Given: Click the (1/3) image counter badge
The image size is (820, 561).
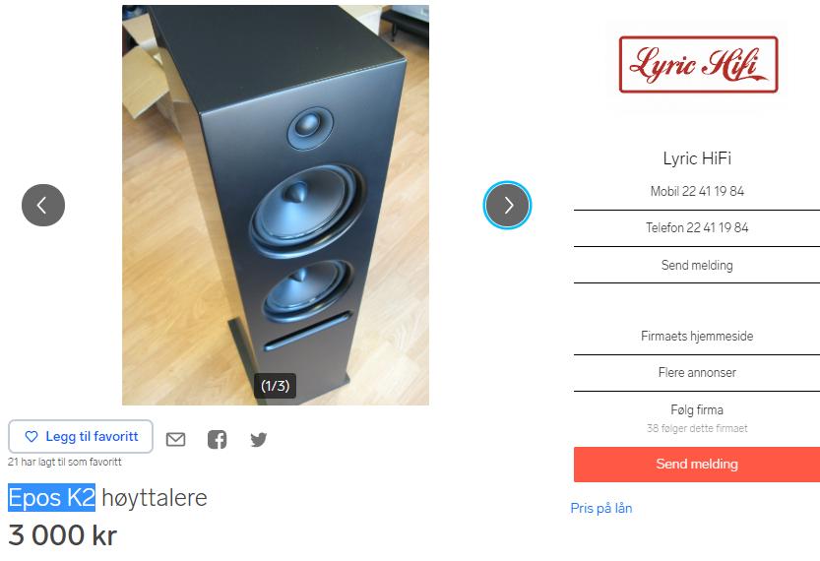Looking at the screenshot, I should (275, 386).
